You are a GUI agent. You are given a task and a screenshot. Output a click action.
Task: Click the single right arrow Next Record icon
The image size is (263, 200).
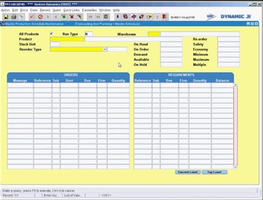48,17
